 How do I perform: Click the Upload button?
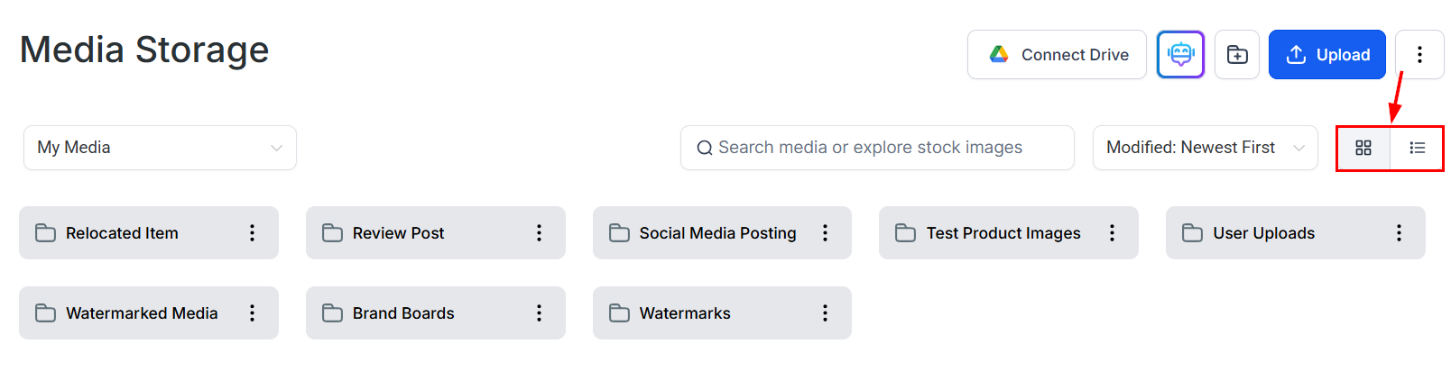click(1326, 55)
